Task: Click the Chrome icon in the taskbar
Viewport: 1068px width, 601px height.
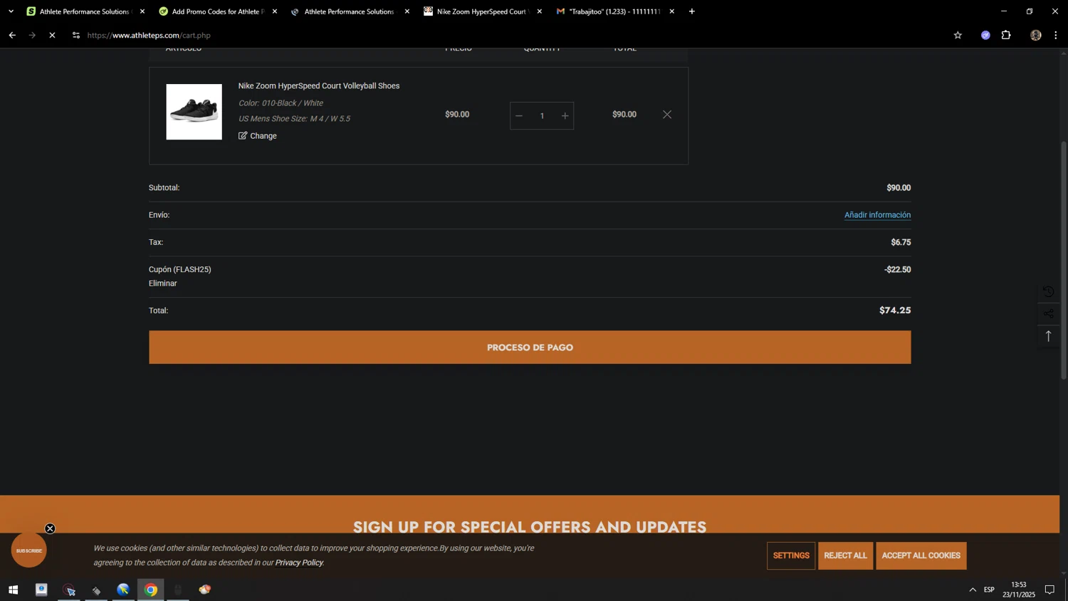Action: click(151, 590)
